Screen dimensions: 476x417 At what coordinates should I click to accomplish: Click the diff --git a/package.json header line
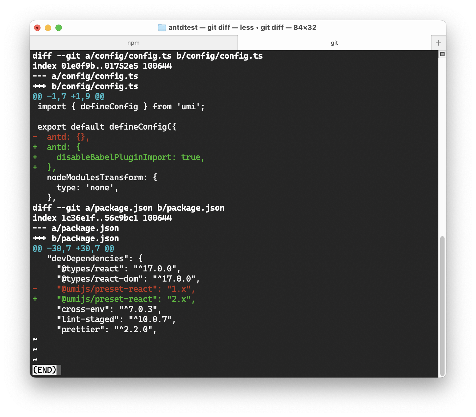(128, 208)
